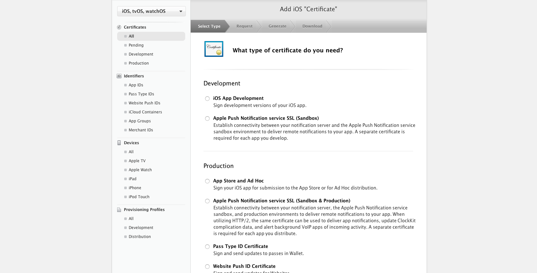Click the iOS App Development label text
537x273 pixels.
pos(238,98)
